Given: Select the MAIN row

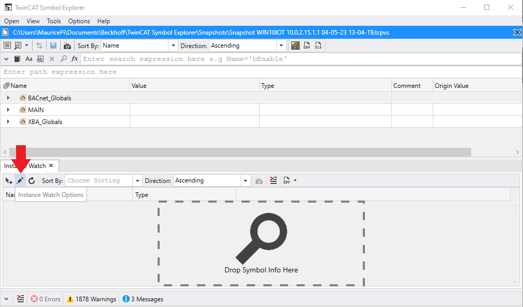Looking at the screenshot, I should click(x=261, y=110).
